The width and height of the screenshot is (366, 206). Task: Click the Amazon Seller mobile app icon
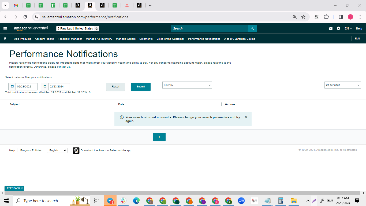coord(76,150)
